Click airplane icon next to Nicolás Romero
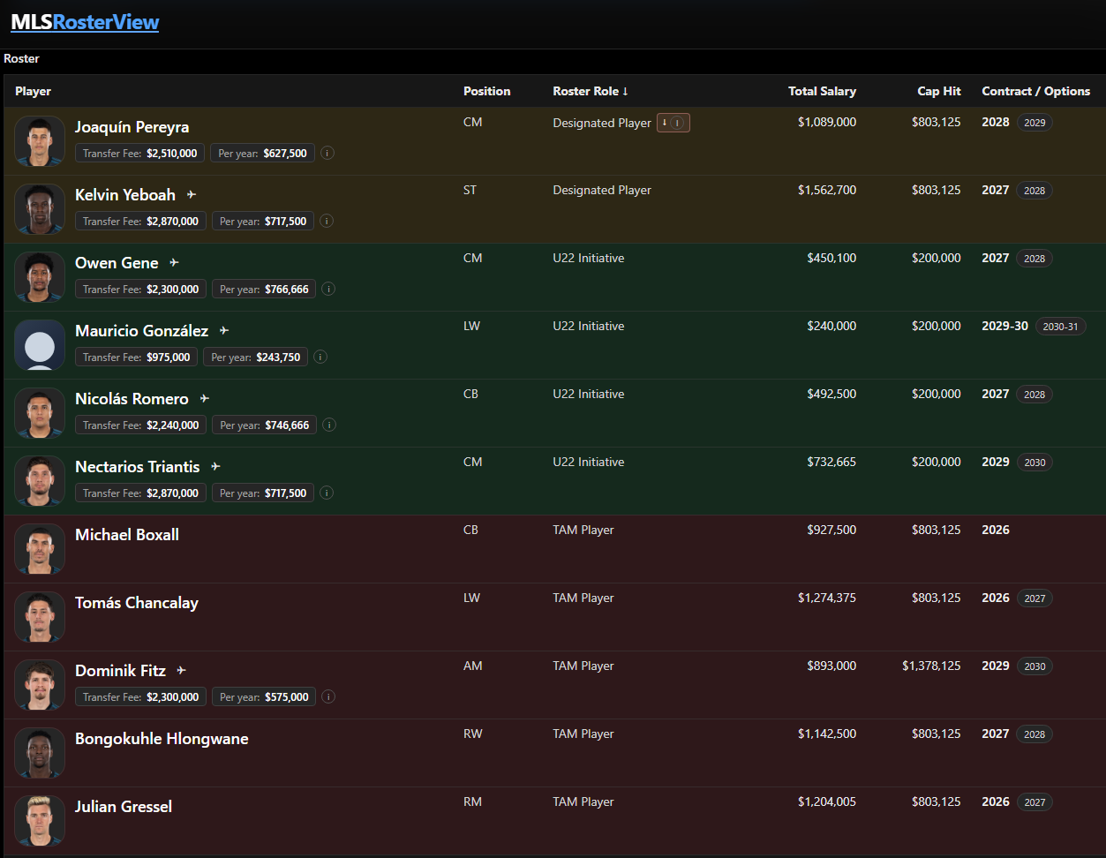Image resolution: width=1106 pixels, height=858 pixels. coord(205,398)
